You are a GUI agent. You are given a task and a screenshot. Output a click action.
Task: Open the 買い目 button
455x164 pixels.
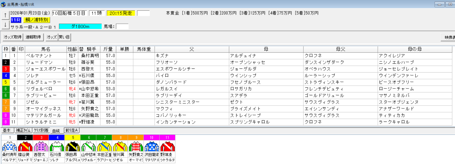(x=64, y=37)
